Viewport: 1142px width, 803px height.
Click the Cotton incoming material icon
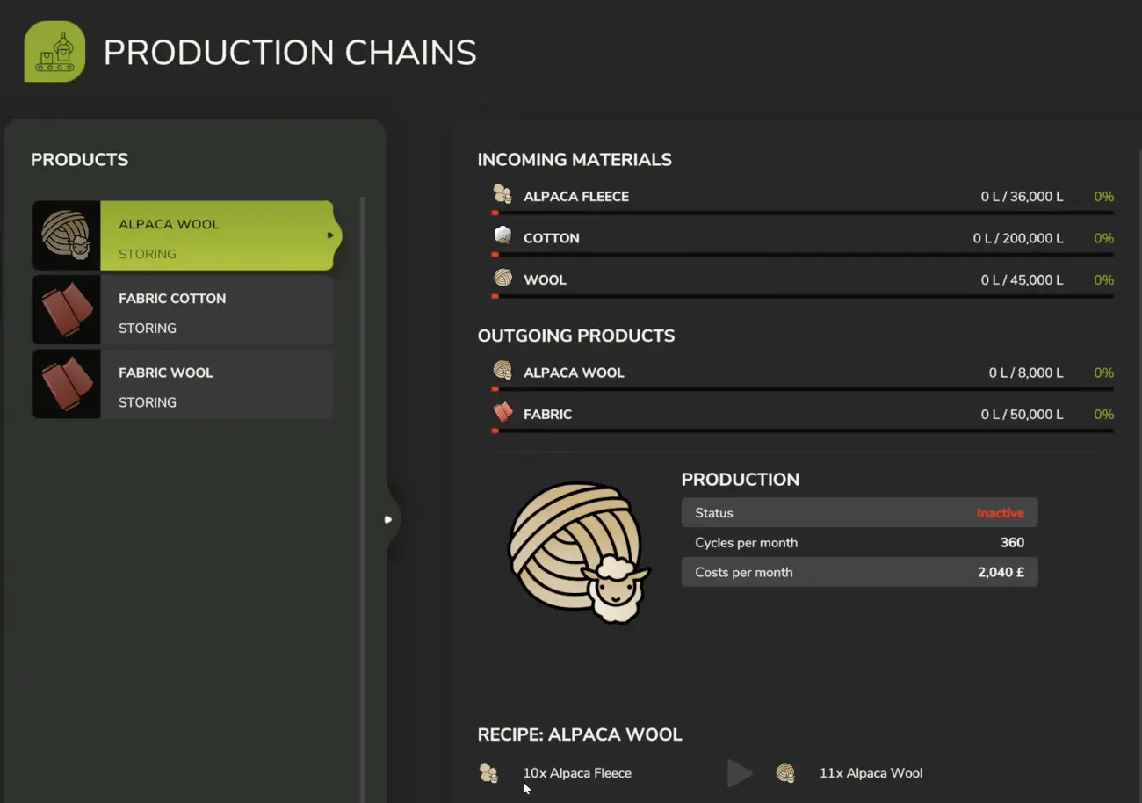click(x=502, y=236)
